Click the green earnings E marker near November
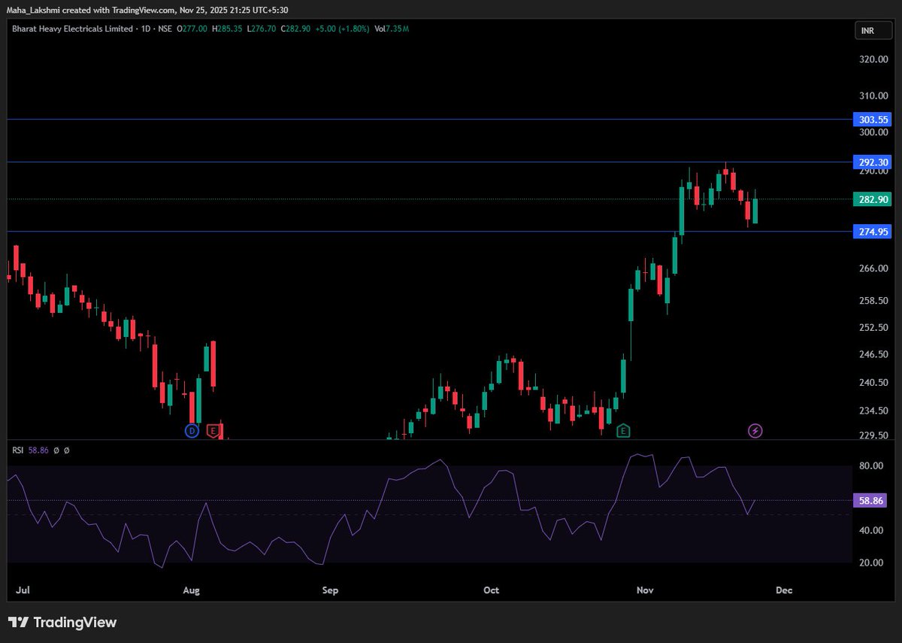The height and width of the screenshot is (643, 902). click(x=622, y=431)
